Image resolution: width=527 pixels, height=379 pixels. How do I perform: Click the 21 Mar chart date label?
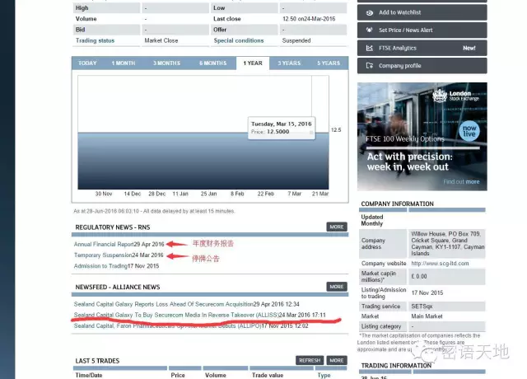(x=320, y=194)
